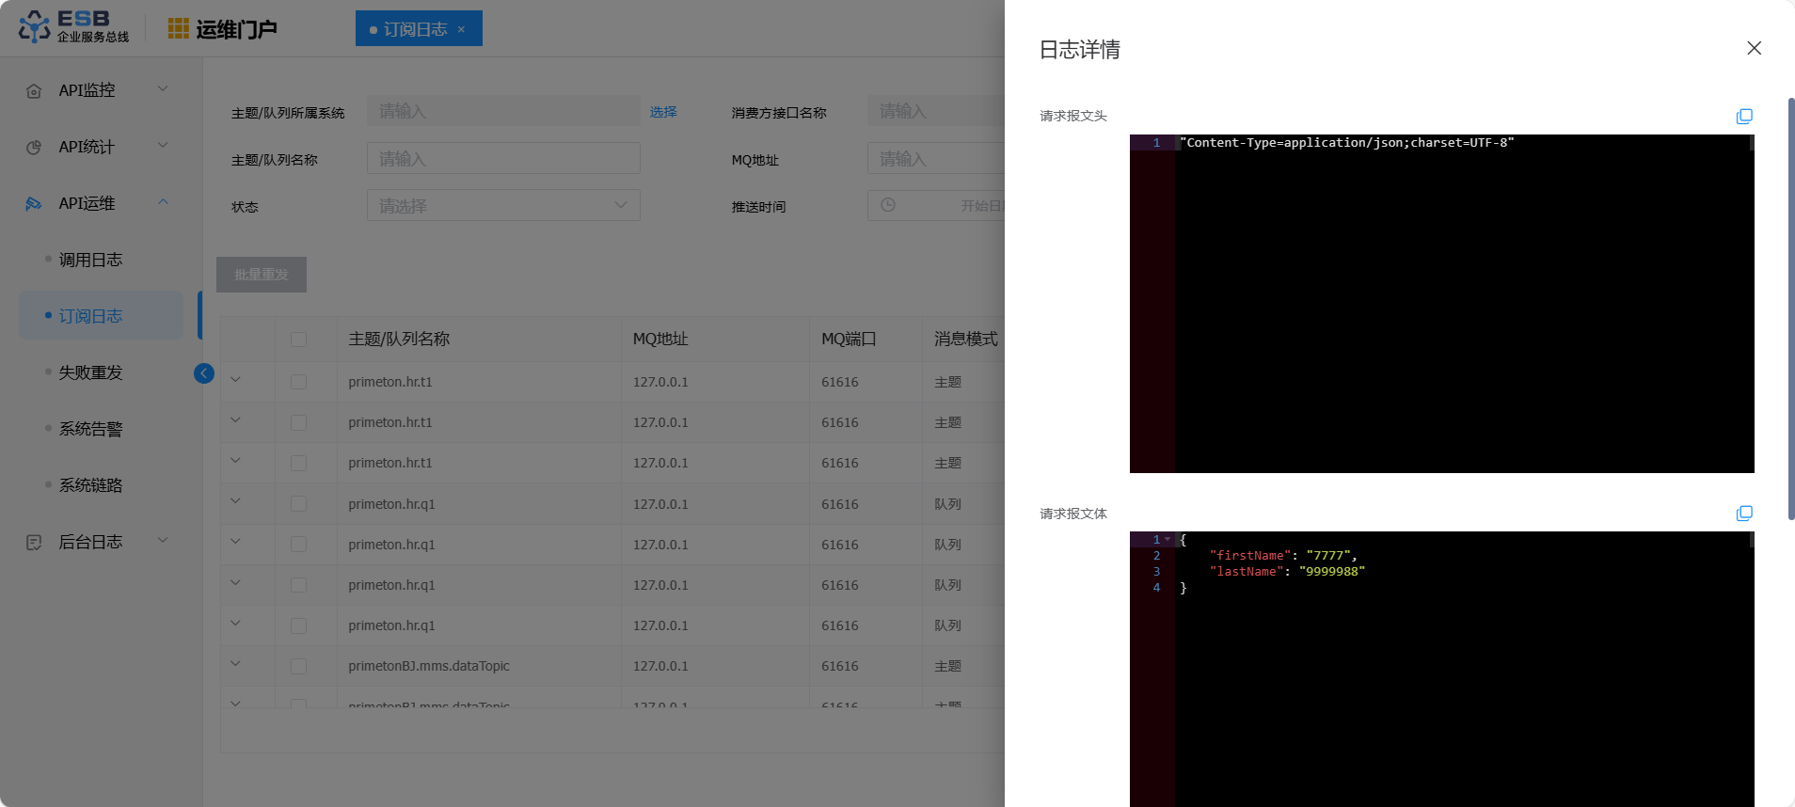Image resolution: width=1795 pixels, height=807 pixels.
Task: Click the "lastName": "9999988" line
Action: (1287, 572)
